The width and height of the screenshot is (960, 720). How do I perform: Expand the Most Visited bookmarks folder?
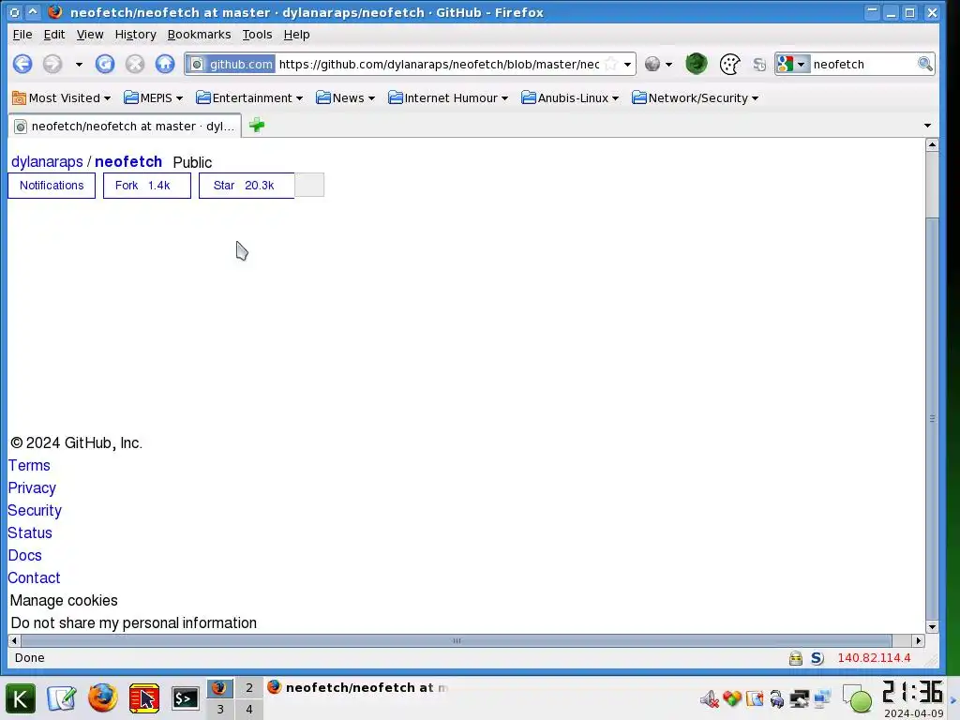click(x=62, y=97)
